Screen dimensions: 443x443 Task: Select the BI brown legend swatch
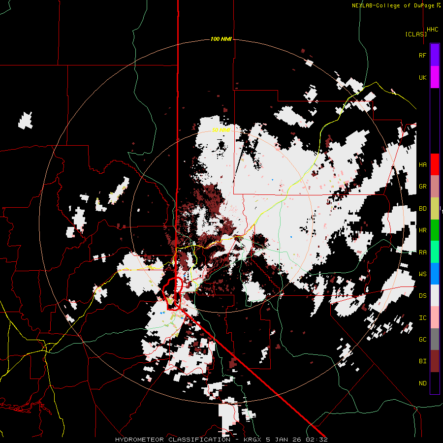tap(435, 361)
